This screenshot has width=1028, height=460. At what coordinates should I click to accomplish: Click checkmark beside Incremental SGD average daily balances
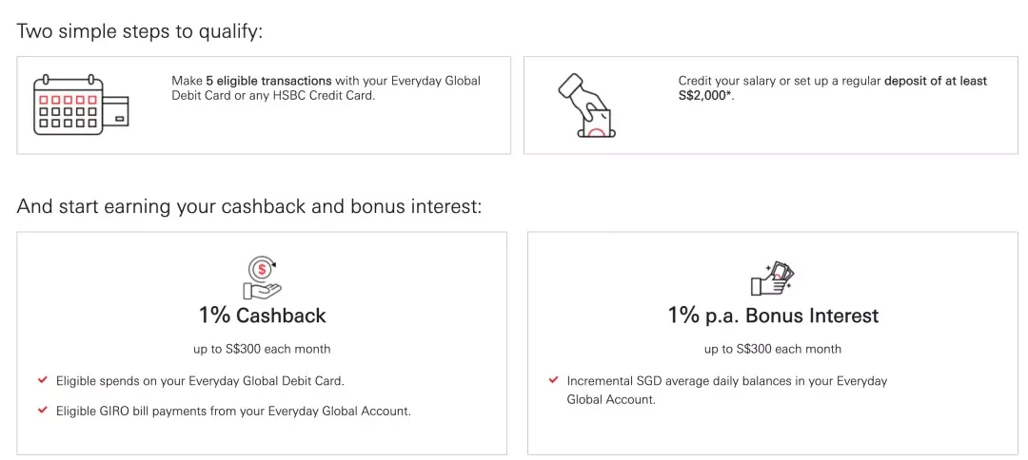coord(553,379)
